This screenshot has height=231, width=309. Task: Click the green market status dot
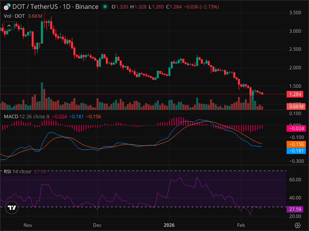point(105,7)
